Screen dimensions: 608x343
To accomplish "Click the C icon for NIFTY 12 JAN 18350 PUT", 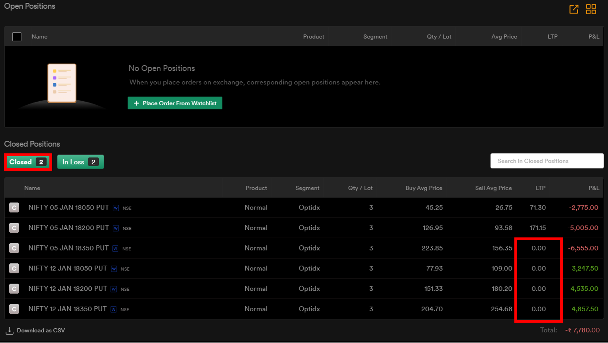I will 14,309.
